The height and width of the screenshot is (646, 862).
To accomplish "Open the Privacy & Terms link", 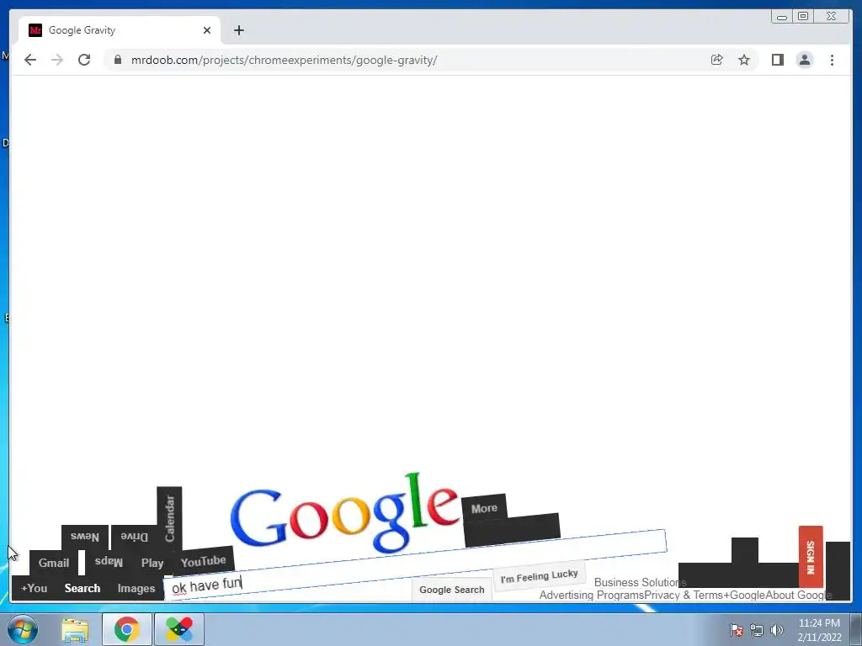I will (684, 595).
